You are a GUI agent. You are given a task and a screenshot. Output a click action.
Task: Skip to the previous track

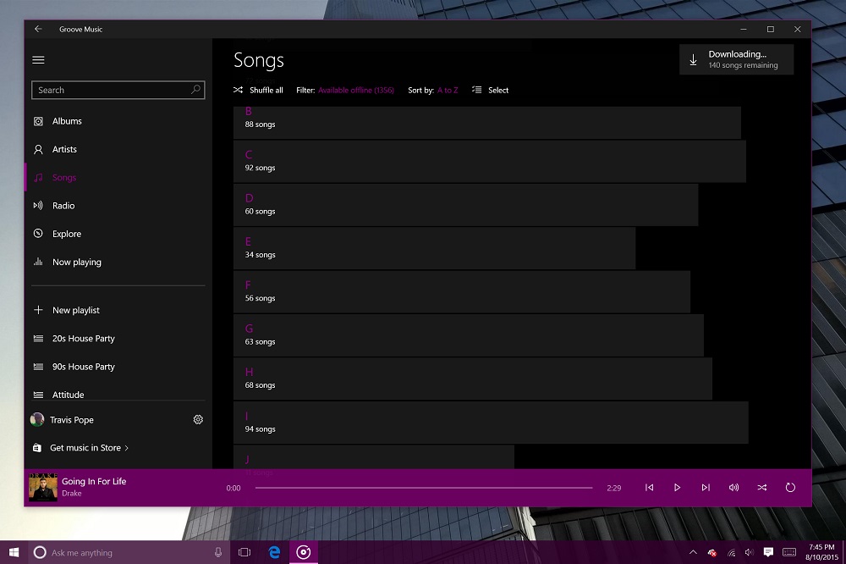click(x=649, y=488)
